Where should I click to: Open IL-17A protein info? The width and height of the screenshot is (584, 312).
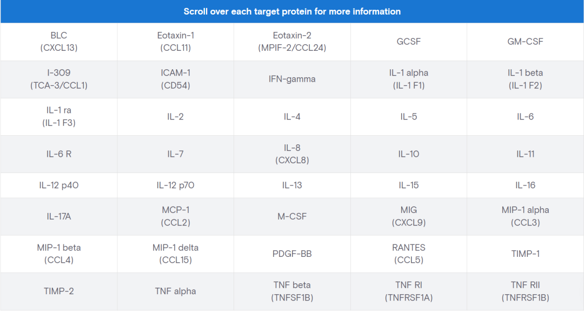pyautogui.click(x=59, y=217)
